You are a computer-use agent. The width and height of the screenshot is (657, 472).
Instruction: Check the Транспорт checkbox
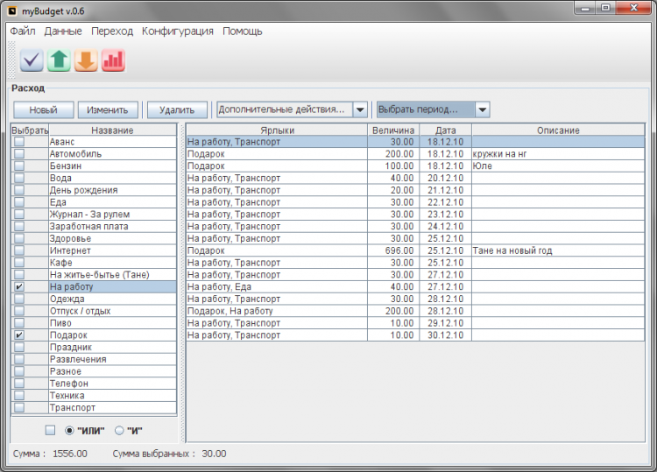[19, 407]
